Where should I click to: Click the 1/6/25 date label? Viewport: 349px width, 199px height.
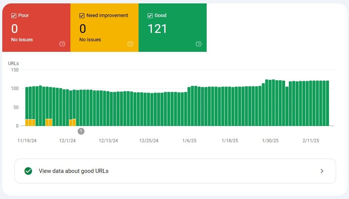[x=189, y=141]
